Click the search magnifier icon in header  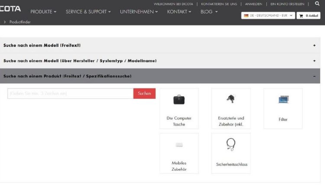(317, 3)
